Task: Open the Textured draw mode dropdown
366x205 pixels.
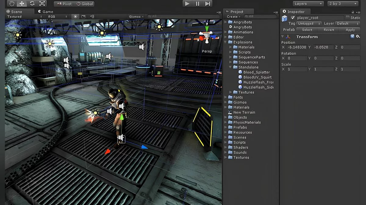Action: (18, 17)
